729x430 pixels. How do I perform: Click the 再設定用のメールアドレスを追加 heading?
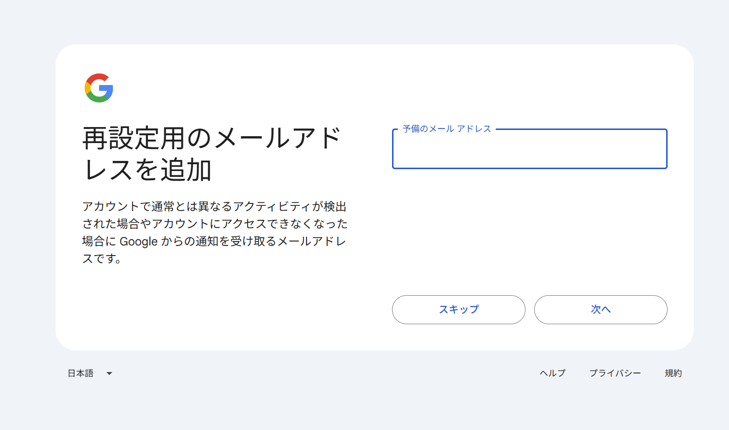click(212, 154)
